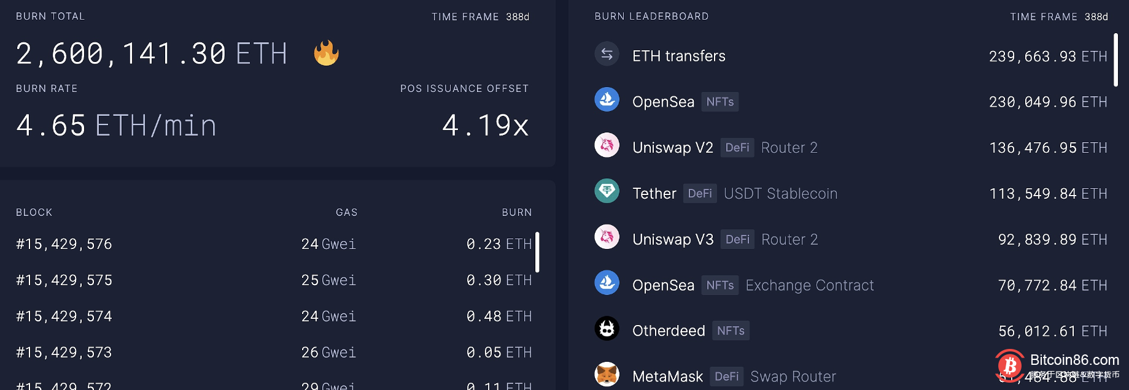Click the POS issuance offset 4.19x value

pos(486,126)
